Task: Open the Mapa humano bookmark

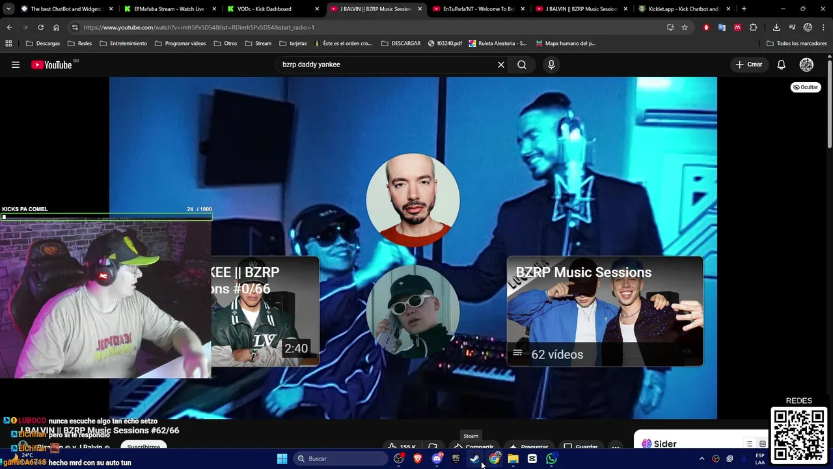Action: [566, 44]
